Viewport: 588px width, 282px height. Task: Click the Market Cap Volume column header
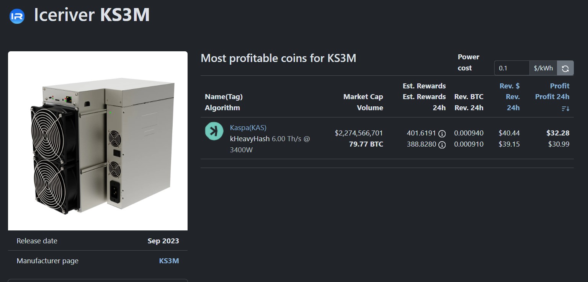(363, 102)
